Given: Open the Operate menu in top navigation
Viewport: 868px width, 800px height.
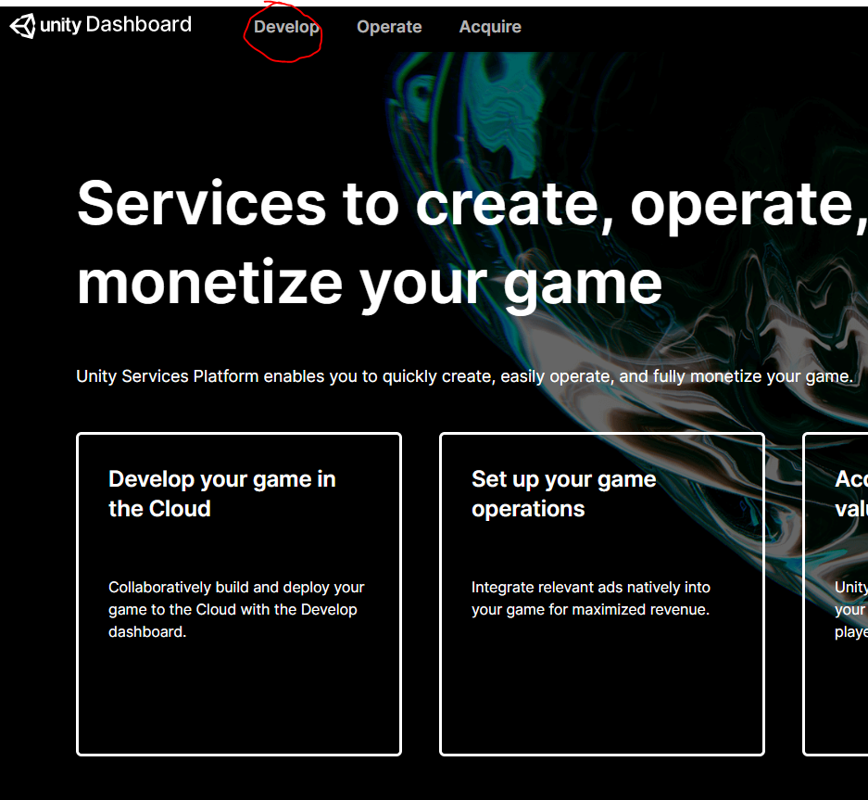Looking at the screenshot, I should tap(389, 27).
